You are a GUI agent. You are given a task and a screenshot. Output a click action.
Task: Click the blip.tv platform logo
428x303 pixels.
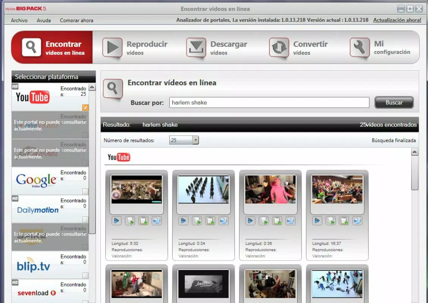33,265
